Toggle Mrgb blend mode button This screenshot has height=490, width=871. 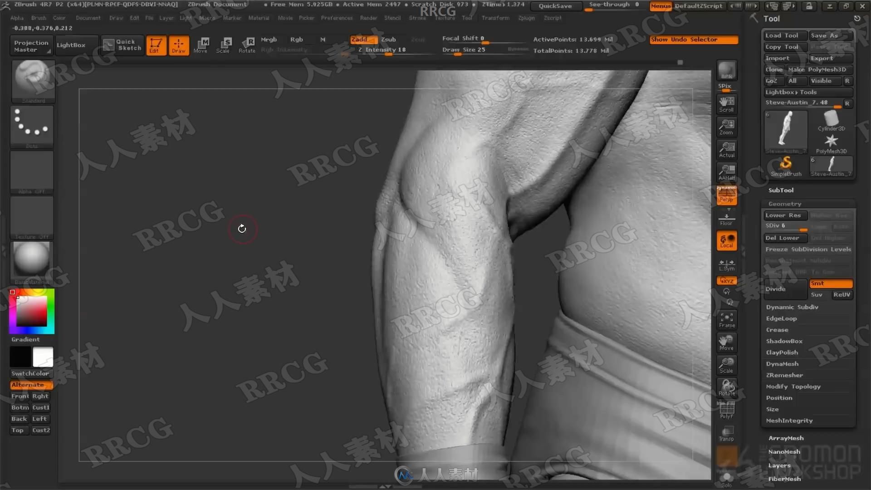pos(268,39)
